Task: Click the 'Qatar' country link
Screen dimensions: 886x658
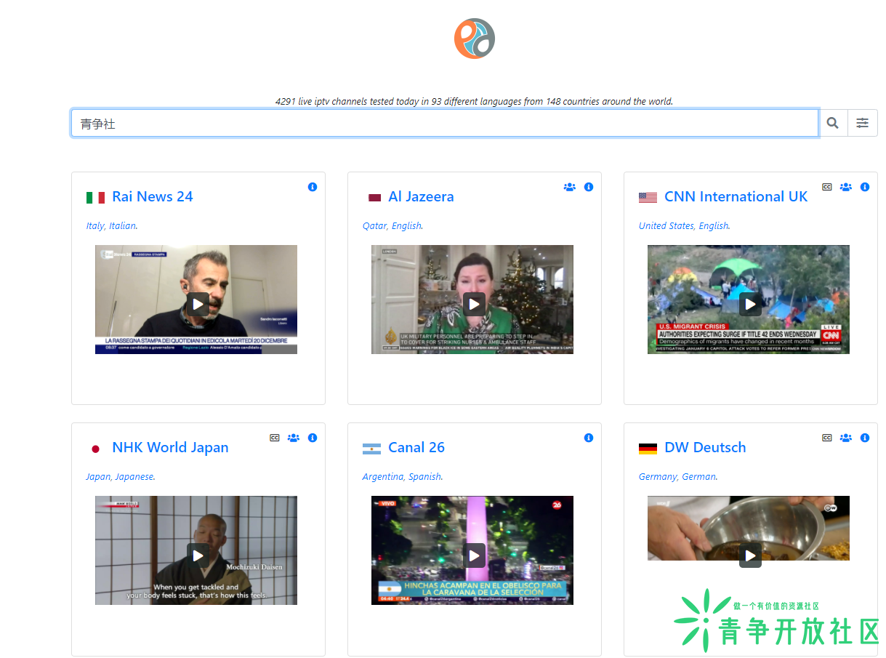Action: [374, 226]
